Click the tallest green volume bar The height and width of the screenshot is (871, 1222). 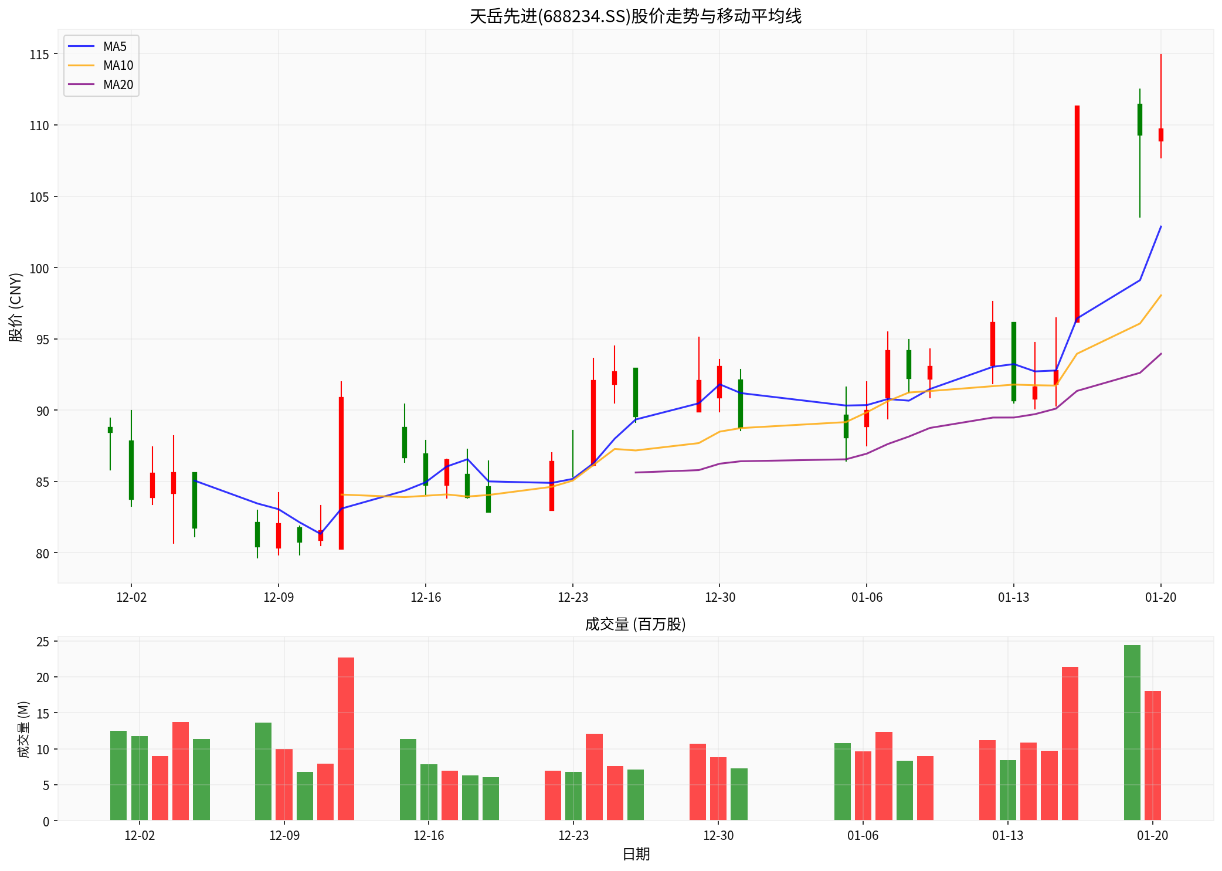click(x=1132, y=733)
